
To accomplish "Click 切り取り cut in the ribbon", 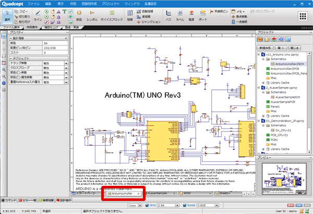I will (22, 17).
